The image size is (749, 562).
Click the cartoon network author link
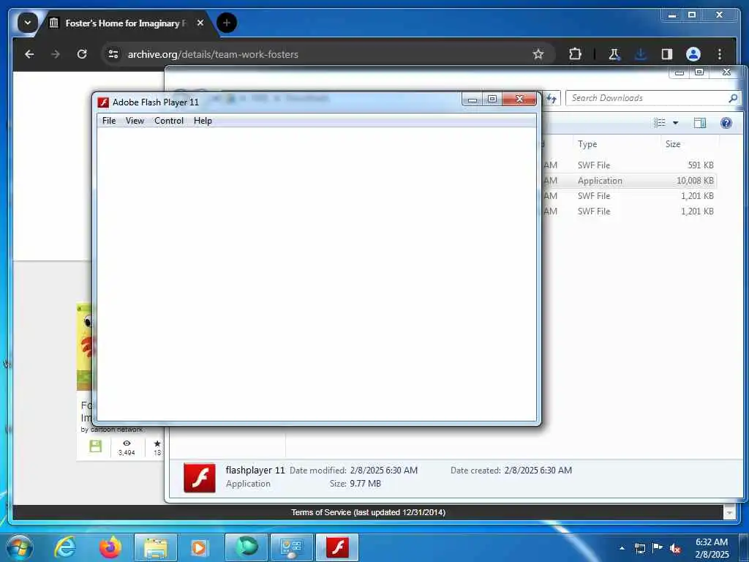[x=116, y=429]
